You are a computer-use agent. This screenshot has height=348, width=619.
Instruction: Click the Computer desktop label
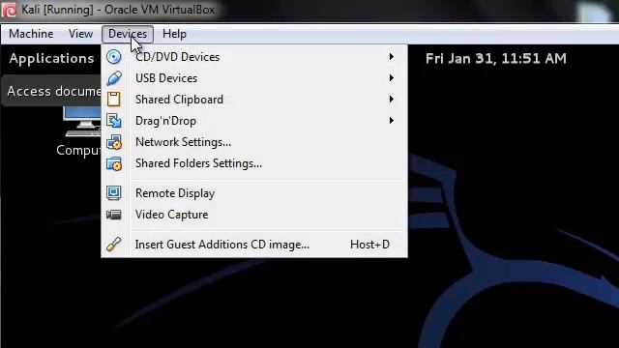tap(78, 151)
